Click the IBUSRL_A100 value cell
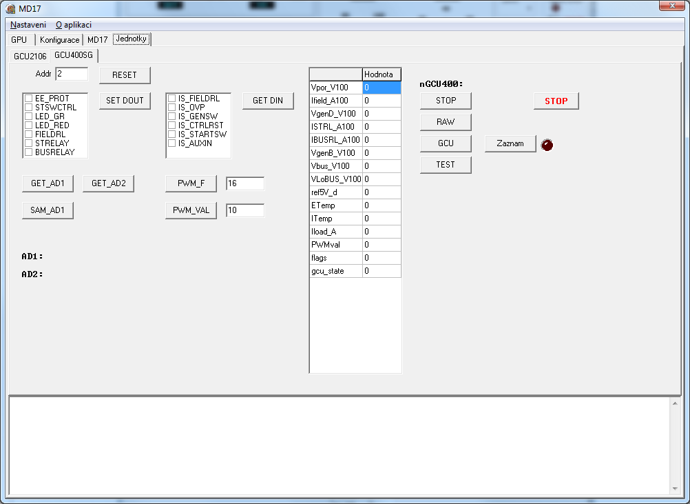The height and width of the screenshot is (504, 690). coord(382,140)
